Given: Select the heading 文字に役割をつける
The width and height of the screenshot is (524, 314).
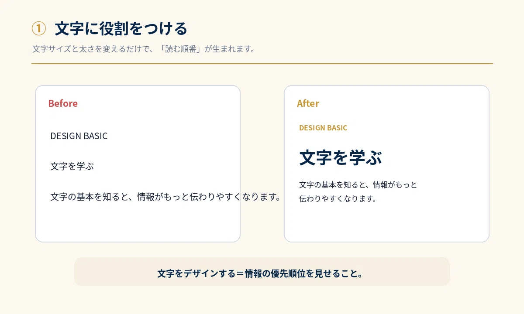Looking at the screenshot, I should 121,29.
